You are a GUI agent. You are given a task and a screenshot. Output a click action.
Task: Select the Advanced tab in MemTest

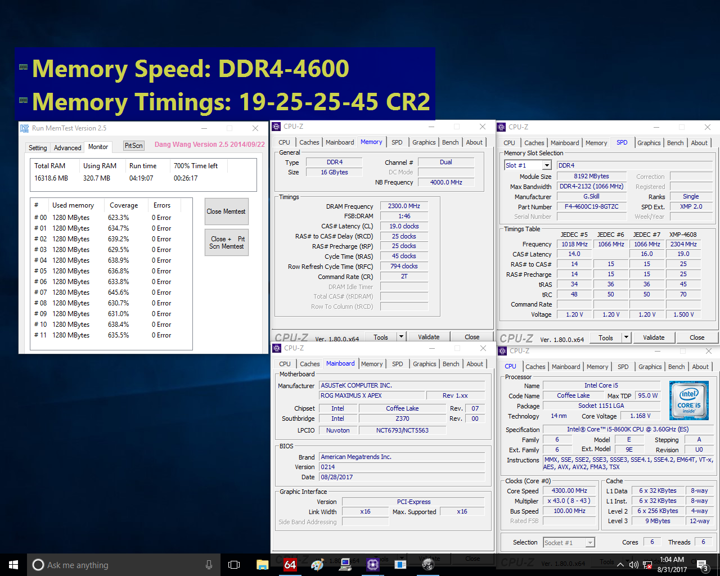[x=67, y=147]
